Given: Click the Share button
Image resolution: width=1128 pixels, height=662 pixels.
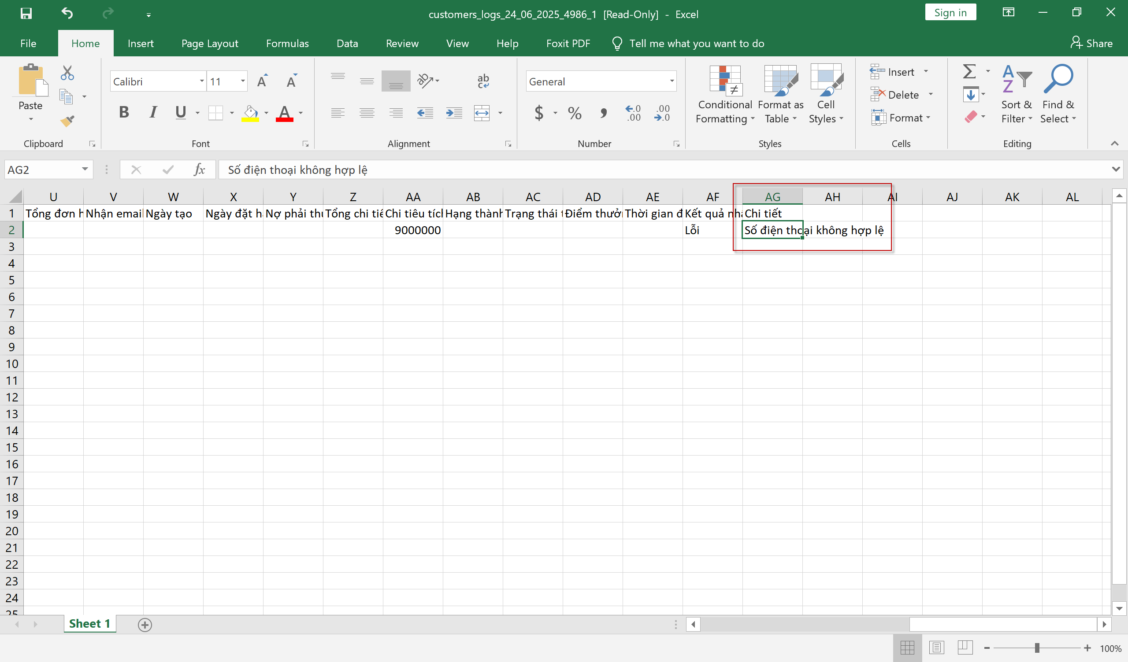Looking at the screenshot, I should pyautogui.click(x=1091, y=44).
